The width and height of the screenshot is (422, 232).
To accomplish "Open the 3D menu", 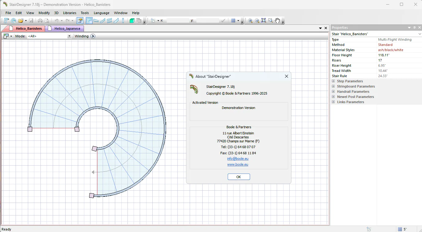I will click(56, 13).
